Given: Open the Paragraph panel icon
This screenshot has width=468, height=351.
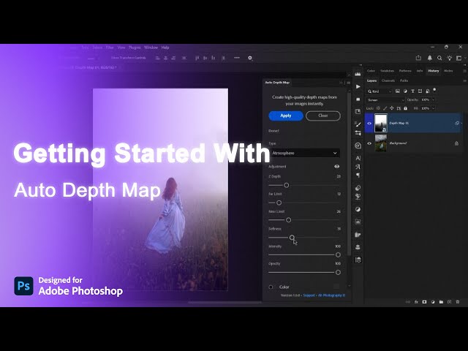Looking at the screenshot, I should point(358,175).
